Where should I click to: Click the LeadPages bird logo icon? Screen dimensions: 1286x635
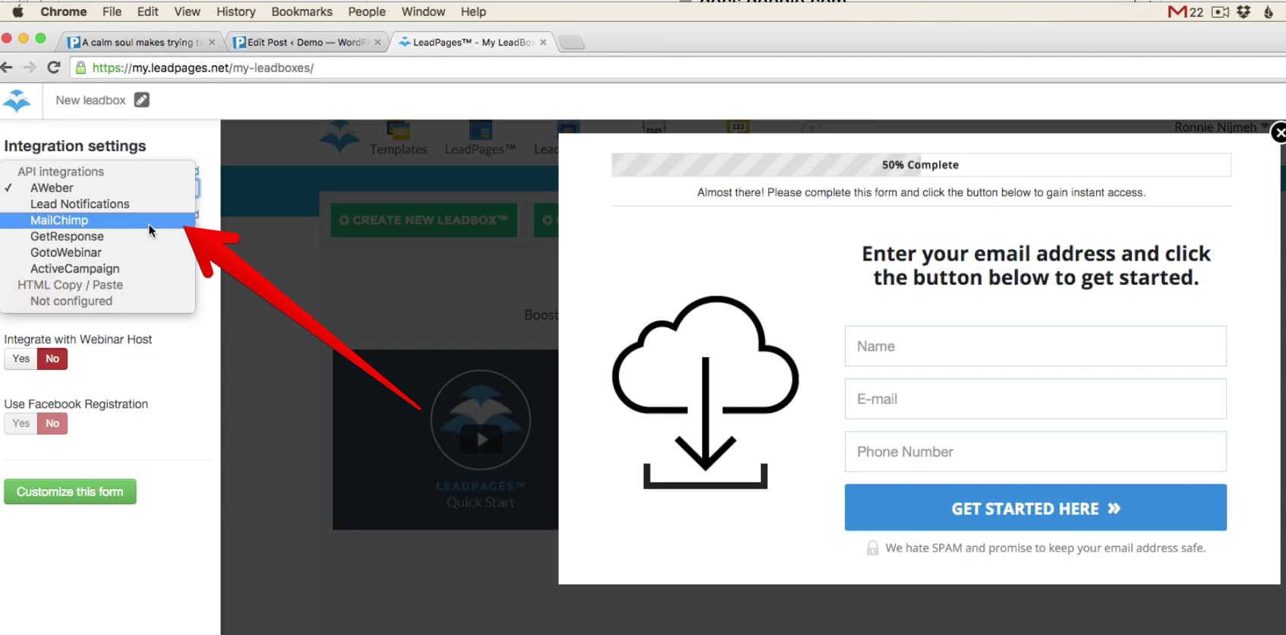click(x=17, y=100)
